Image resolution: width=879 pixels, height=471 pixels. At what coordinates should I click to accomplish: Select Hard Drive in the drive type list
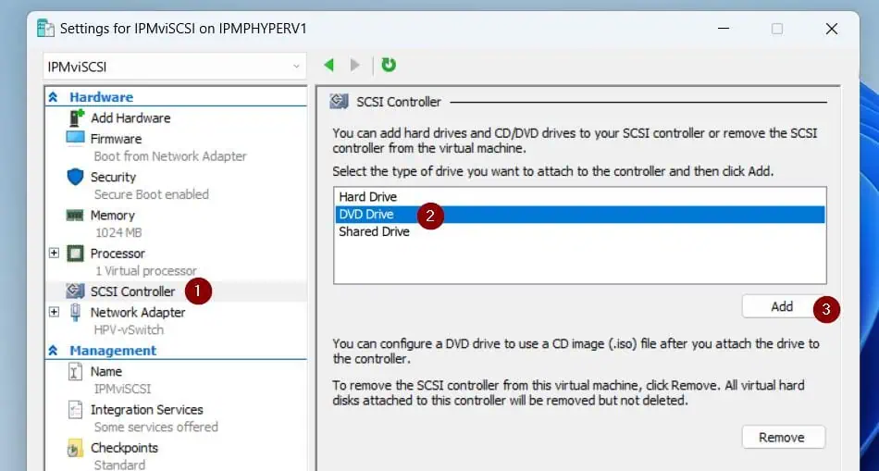579,197
